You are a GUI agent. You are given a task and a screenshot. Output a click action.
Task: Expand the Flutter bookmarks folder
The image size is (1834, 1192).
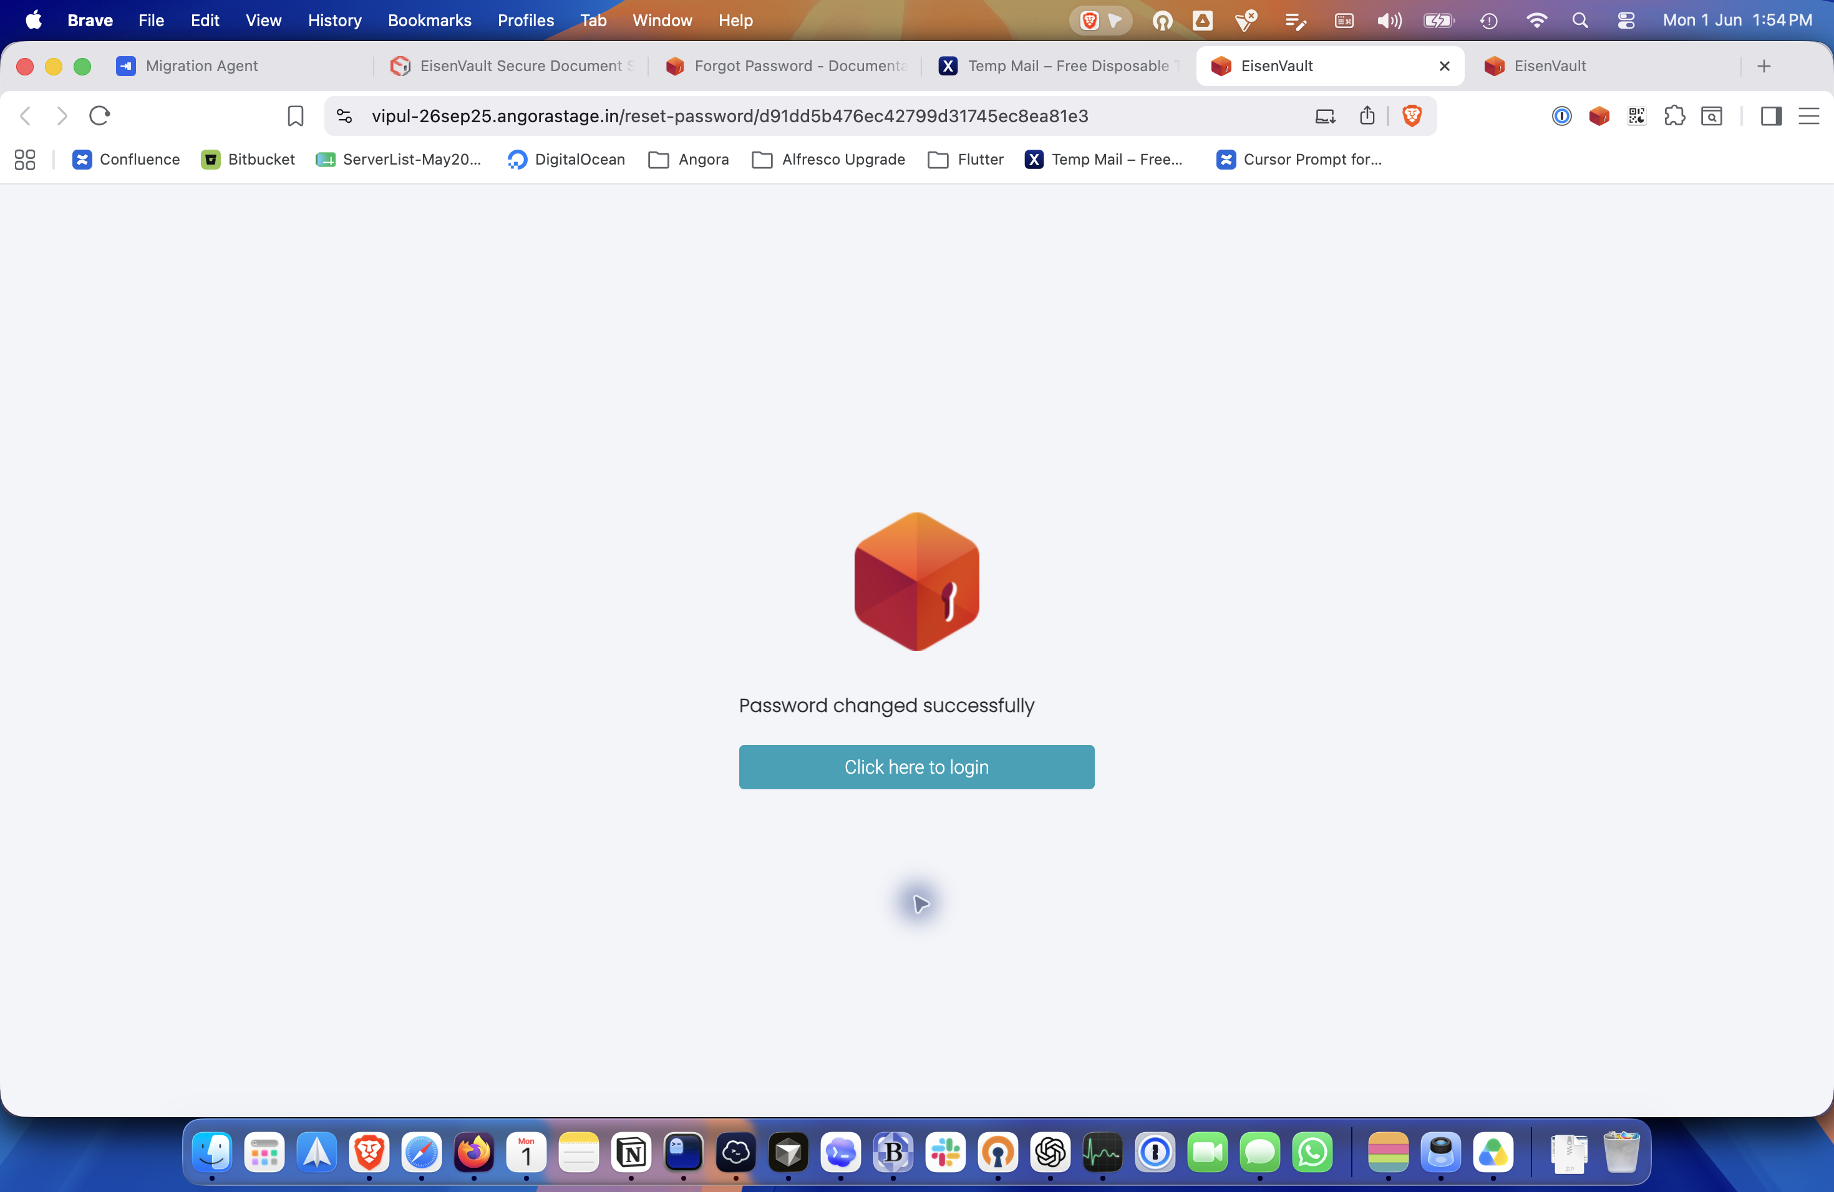pyautogui.click(x=966, y=160)
